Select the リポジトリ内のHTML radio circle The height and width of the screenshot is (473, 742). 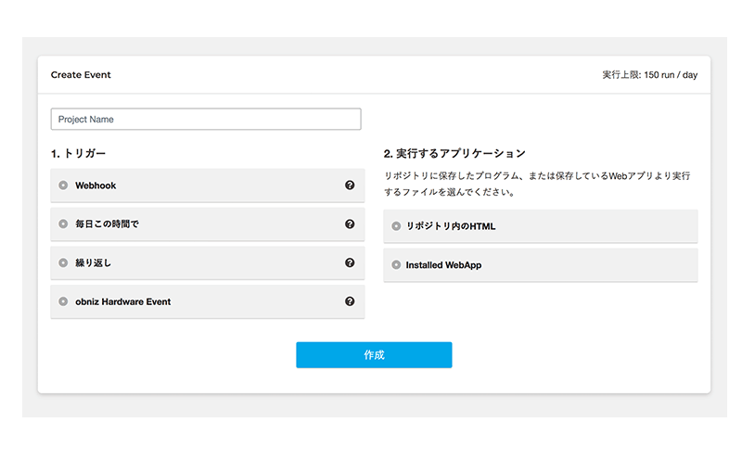396,226
